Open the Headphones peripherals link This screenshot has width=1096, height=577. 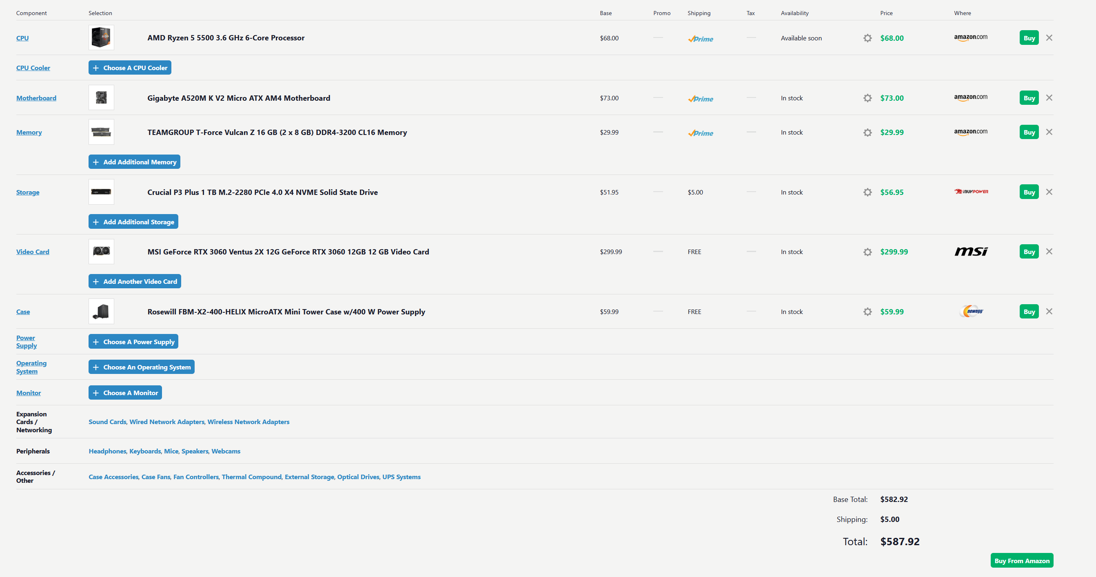click(x=107, y=451)
